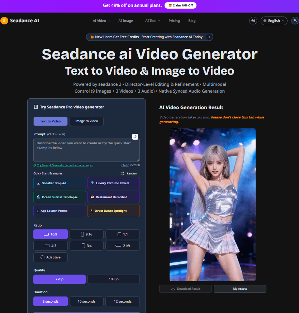Click the dancer icon in Street Dance Spotlight

click(92, 211)
